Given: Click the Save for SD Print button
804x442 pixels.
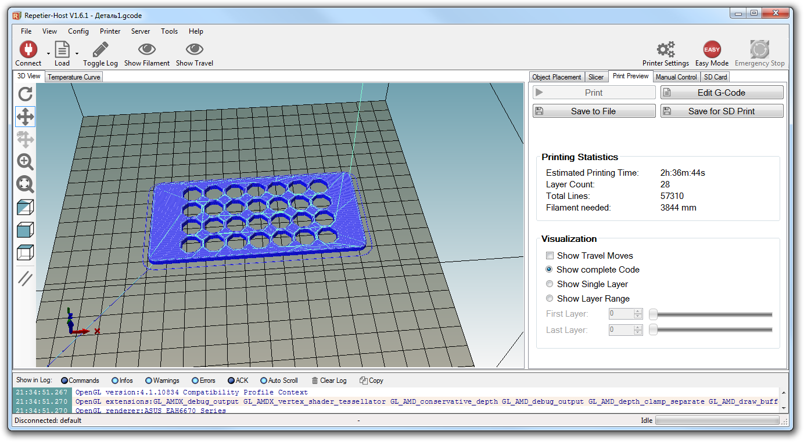Looking at the screenshot, I should pyautogui.click(x=722, y=111).
